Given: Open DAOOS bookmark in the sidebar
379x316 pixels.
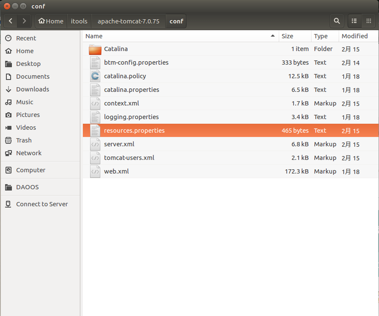Looking at the screenshot, I should tap(40, 187).
